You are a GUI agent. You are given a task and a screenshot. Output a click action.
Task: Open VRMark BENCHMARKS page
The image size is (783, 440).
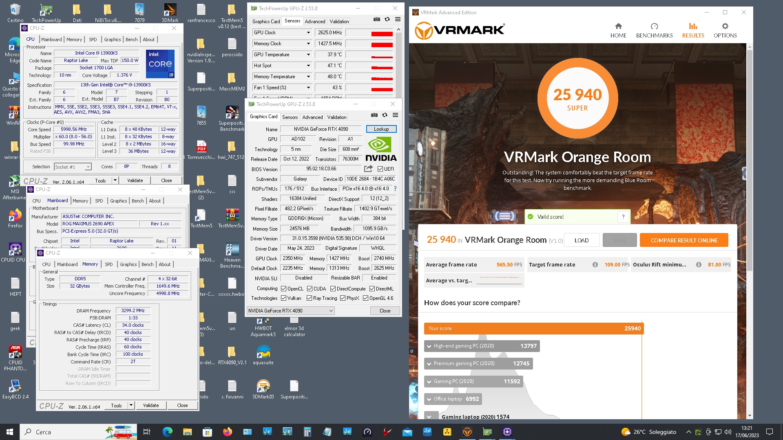654,31
